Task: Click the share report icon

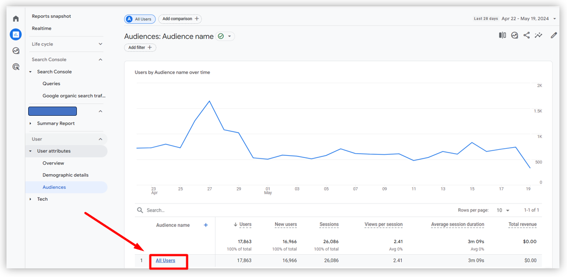Action: click(526, 35)
